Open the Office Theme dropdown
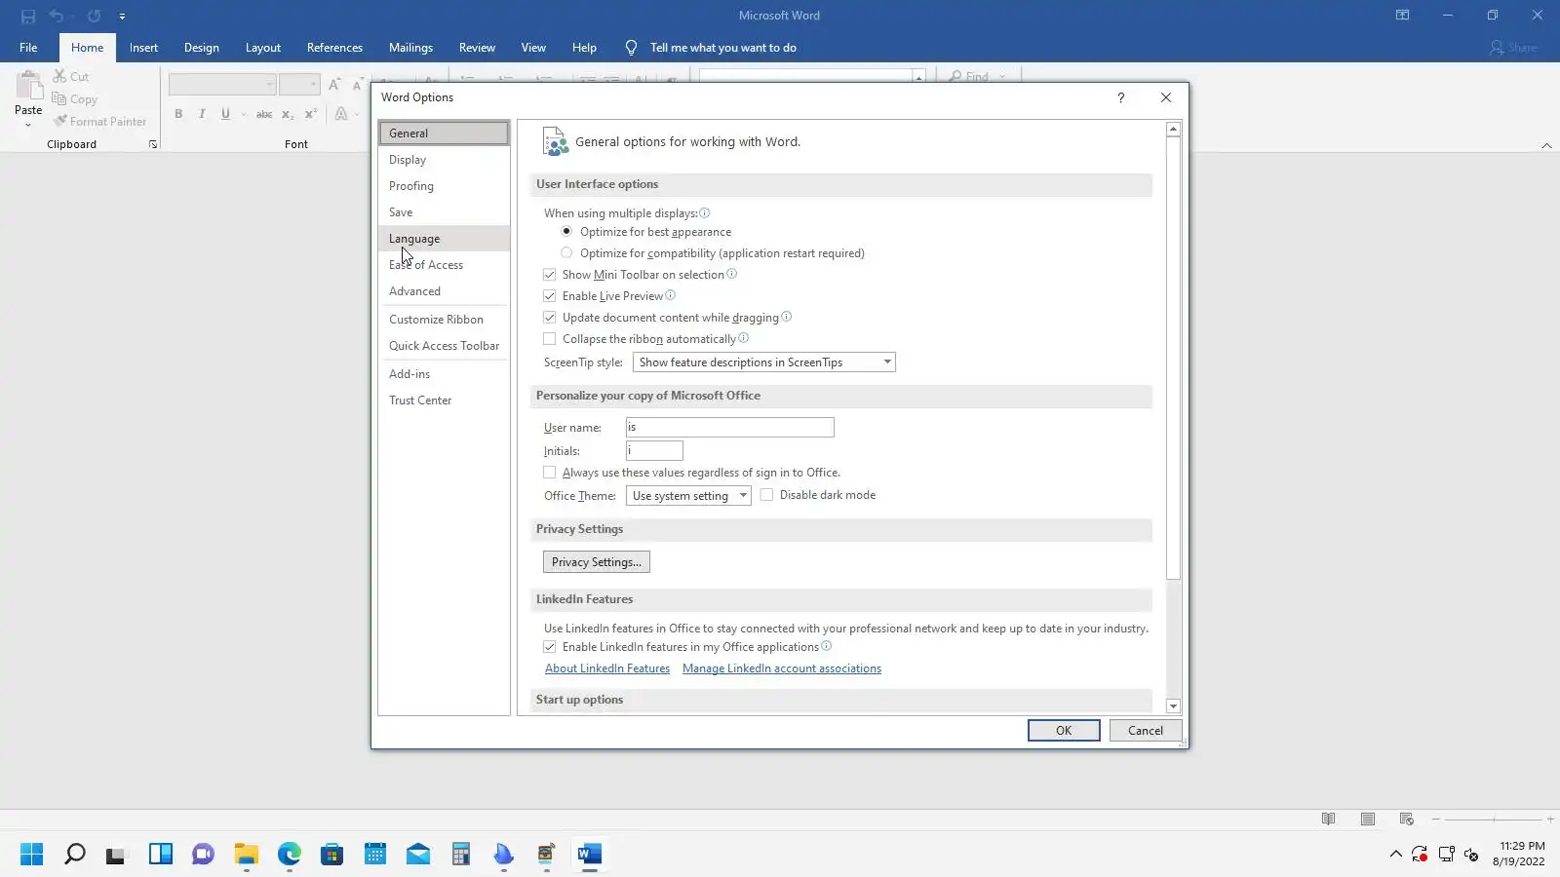This screenshot has height=877, width=1560. click(x=688, y=496)
